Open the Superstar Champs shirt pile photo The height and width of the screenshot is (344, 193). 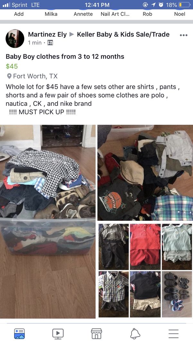click(x=145, y=173)
